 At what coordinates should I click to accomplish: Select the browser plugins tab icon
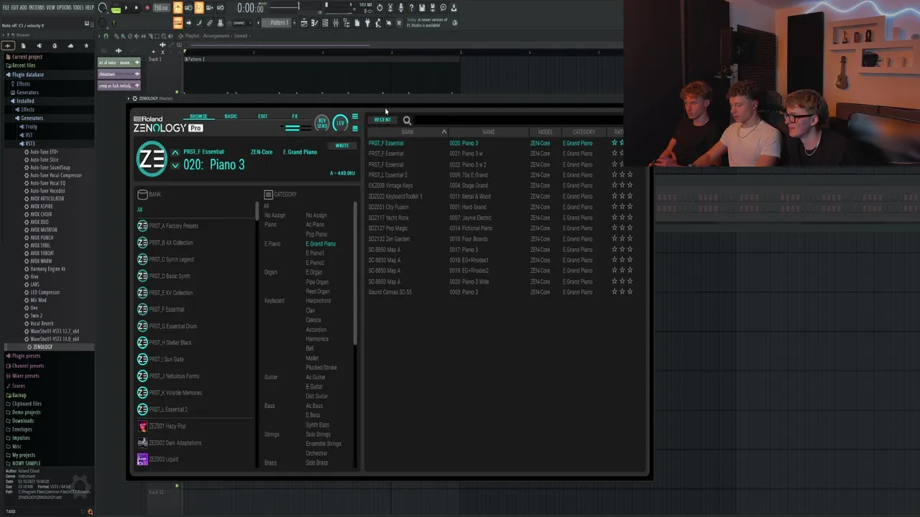tap(39, 45)
